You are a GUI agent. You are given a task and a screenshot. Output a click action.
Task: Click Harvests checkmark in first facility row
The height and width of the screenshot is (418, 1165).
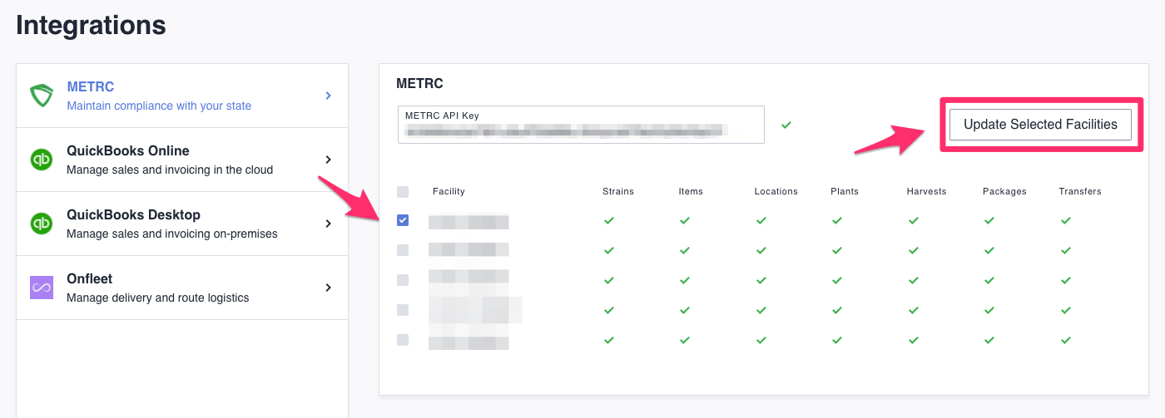(913, 220)
